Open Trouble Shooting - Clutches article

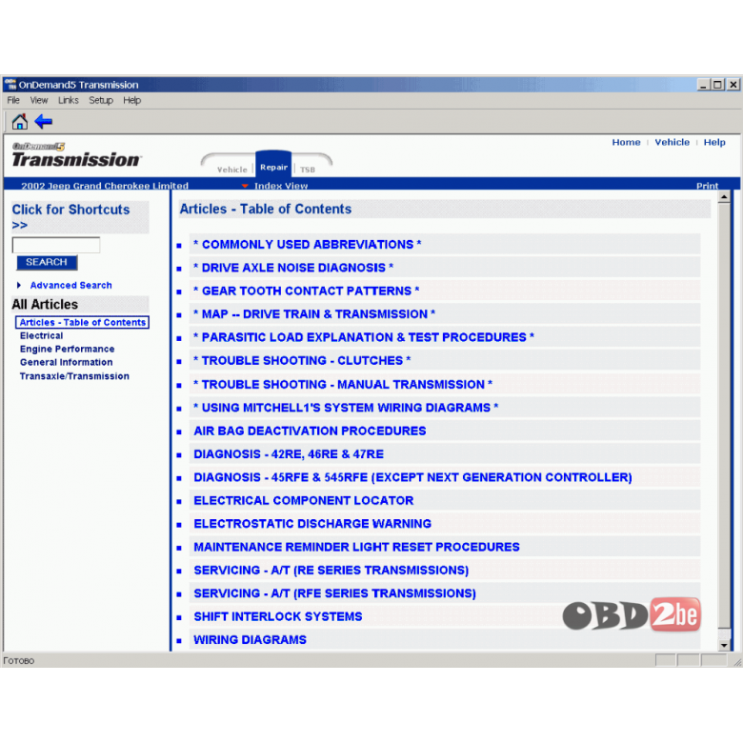click(x=302, y=361)
